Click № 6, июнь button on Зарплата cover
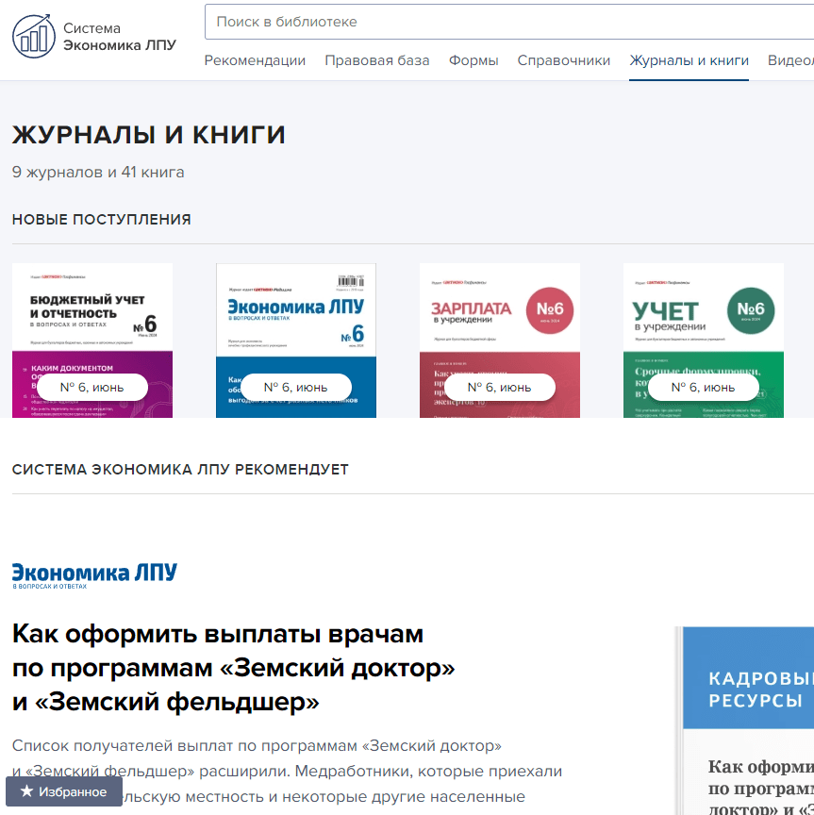 click(500, 388)
